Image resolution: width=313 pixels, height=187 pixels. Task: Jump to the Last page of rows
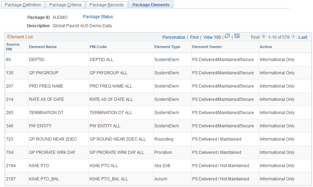click(303, 37)
